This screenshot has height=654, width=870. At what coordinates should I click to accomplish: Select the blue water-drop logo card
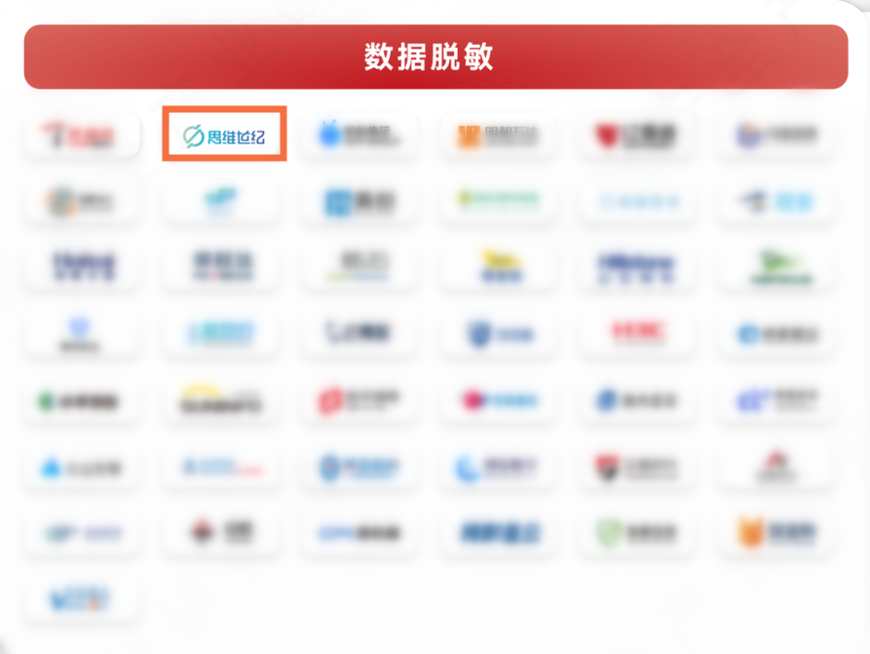tap(82, 468)
